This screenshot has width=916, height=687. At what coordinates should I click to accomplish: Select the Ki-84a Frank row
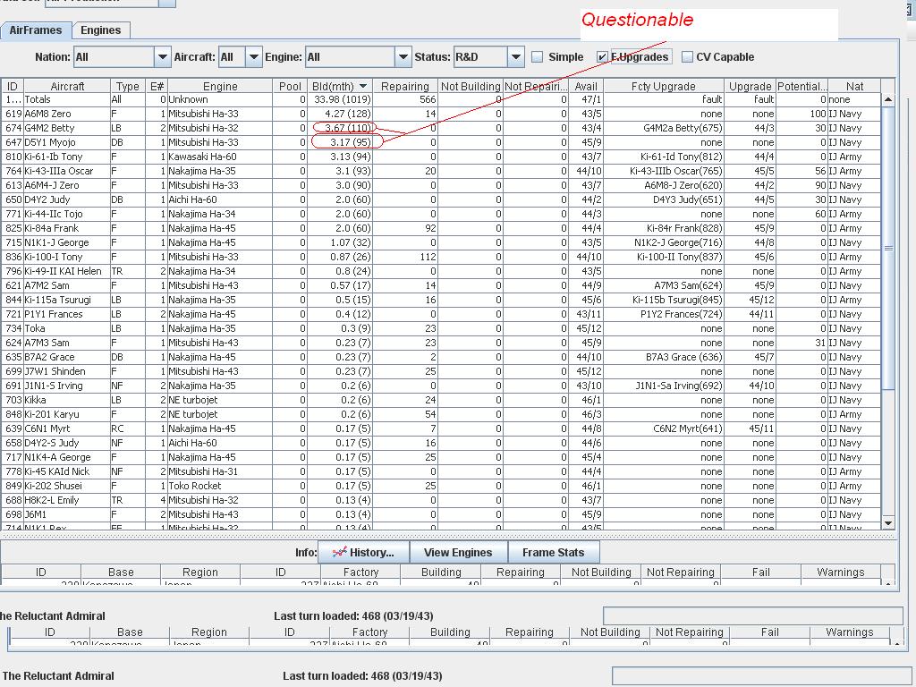pos(441,228)
